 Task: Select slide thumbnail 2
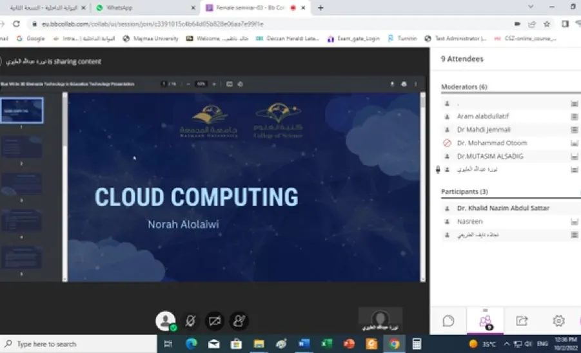point(22,147)
